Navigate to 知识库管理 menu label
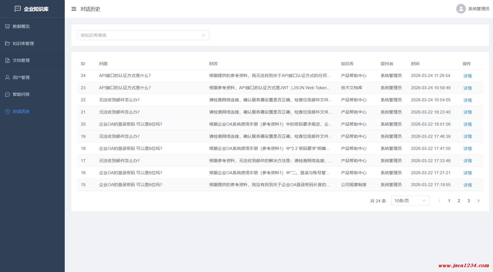The height and width of the screenshot is (272, 493). 23,44
